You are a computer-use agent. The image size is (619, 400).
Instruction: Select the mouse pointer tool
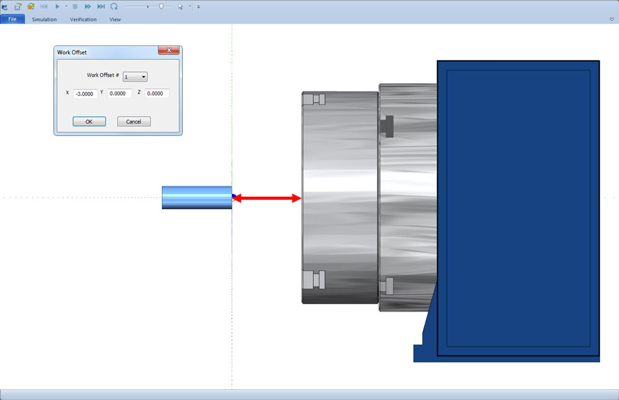tap(180, 7)
